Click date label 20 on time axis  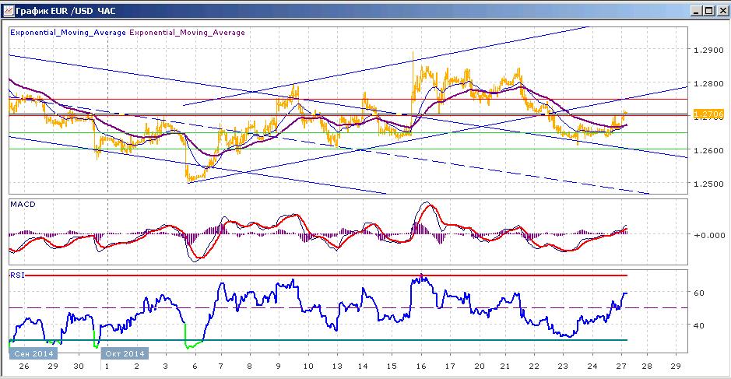click(480, 367)
